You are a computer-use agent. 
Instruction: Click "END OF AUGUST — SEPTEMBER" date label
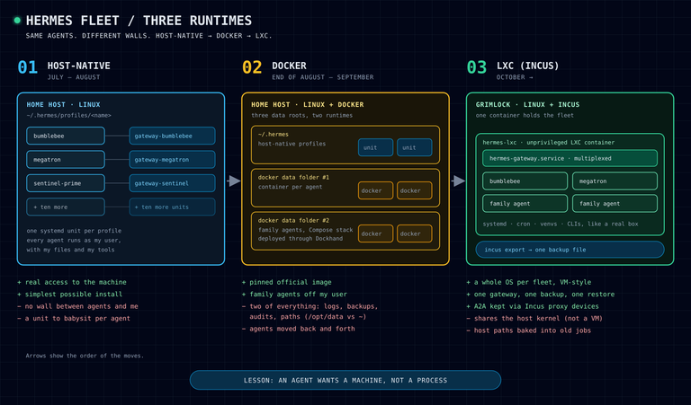pos(323,77)
